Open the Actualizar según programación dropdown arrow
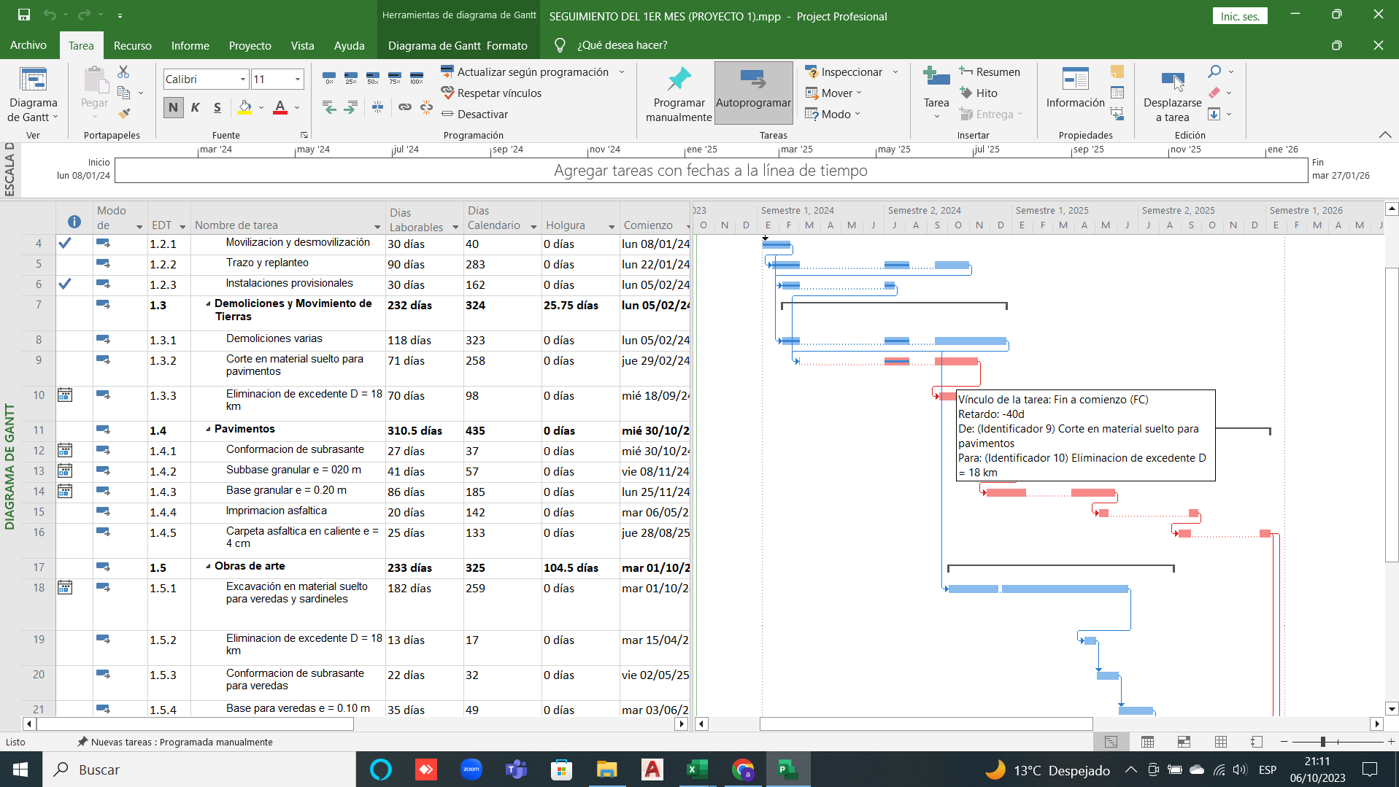This screenshot has width=1399, height=787. (x=622, y=71)
